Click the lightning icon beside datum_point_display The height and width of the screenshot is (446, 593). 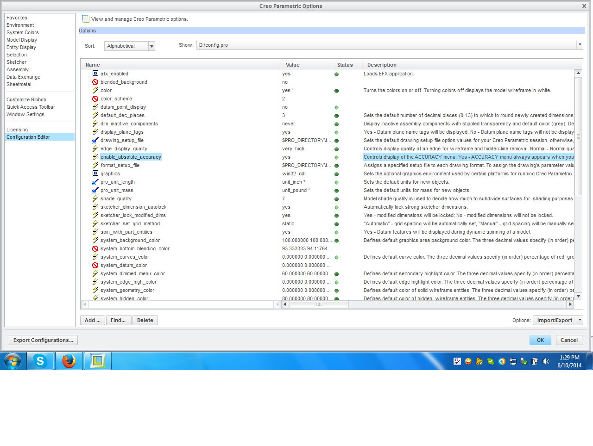click(x=95, y=107)
